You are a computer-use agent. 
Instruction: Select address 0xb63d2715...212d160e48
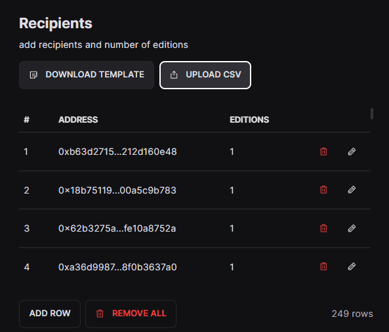[117, 152]
